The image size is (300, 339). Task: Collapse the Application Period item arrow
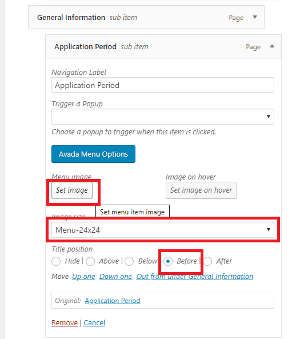pyautogui.click(x=272, y=46)
